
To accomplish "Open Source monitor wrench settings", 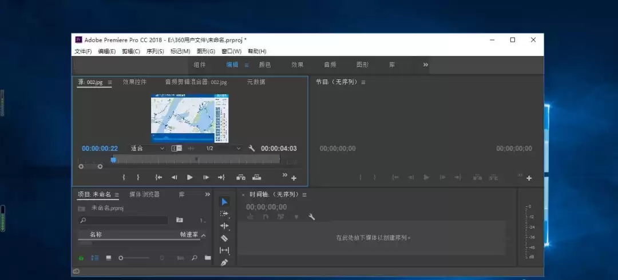I will point(251,149).
